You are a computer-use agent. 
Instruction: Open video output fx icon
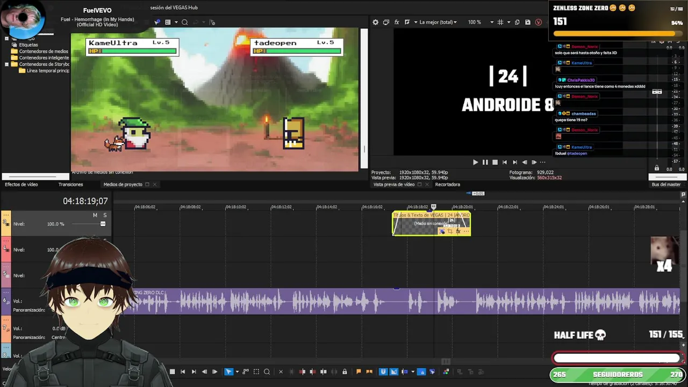coord(397,22)
